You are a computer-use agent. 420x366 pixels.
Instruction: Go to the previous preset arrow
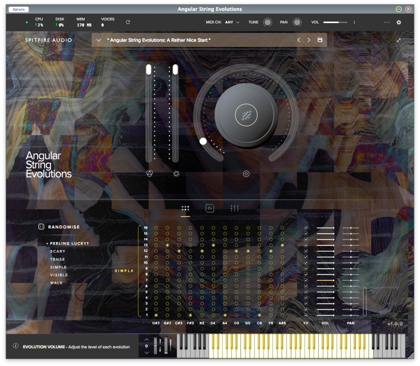[x=299, y=40]
